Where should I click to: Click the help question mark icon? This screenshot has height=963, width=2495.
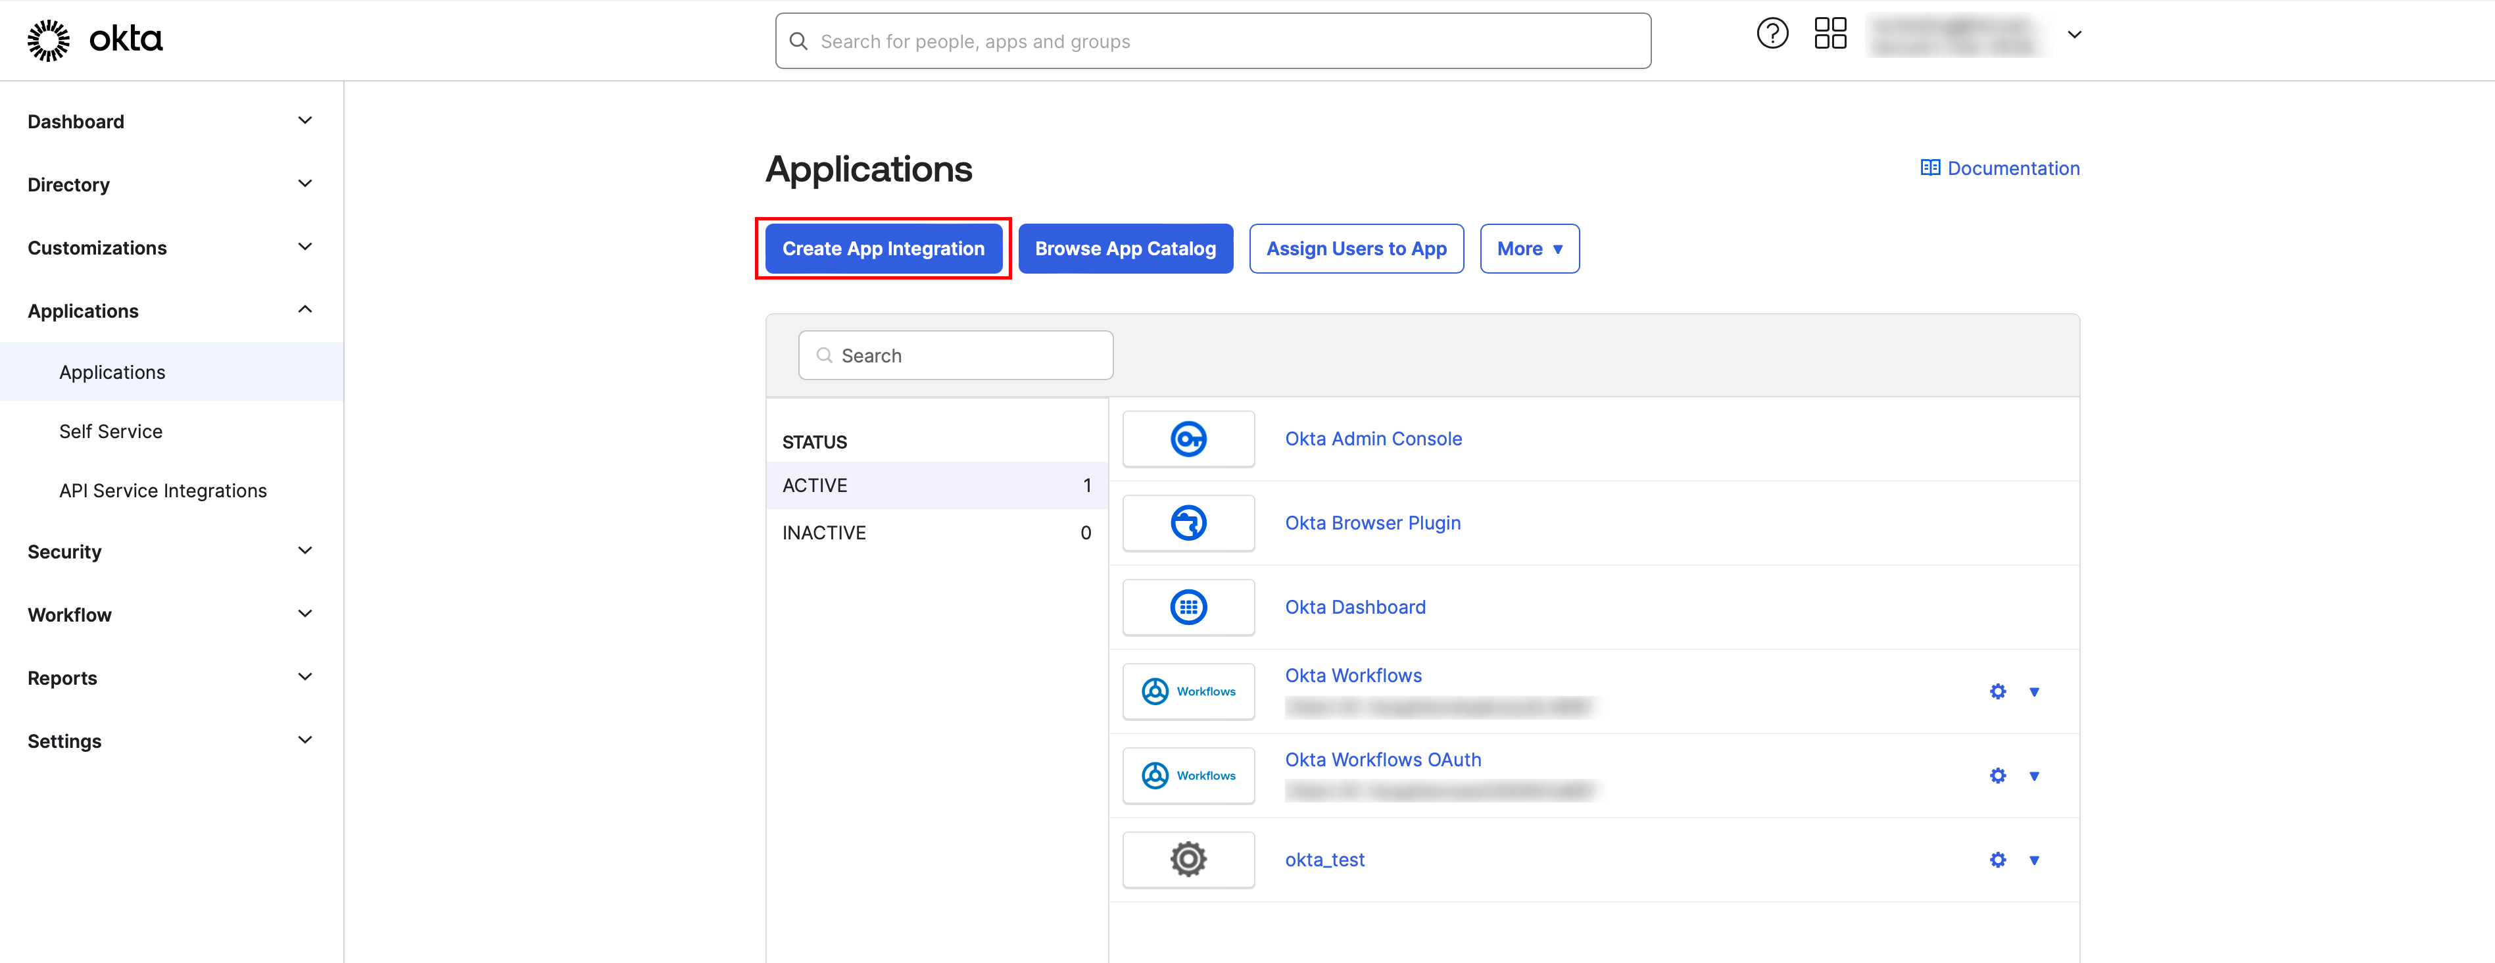pyautogui.click(x=1772, y=34)
